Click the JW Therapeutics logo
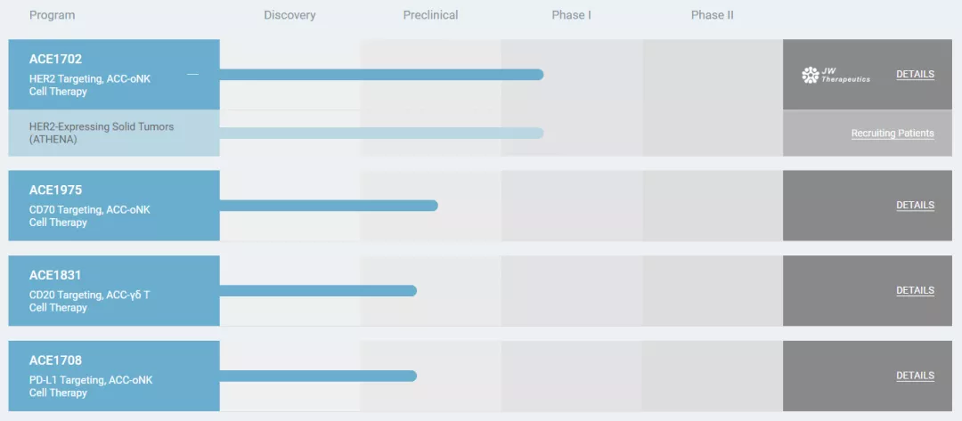This screenshot has height=421, width=962. pos(836,75)
